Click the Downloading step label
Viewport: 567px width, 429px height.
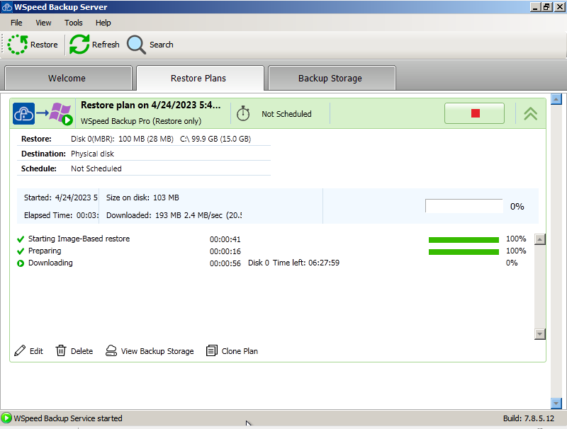click(x=50, y=263)
